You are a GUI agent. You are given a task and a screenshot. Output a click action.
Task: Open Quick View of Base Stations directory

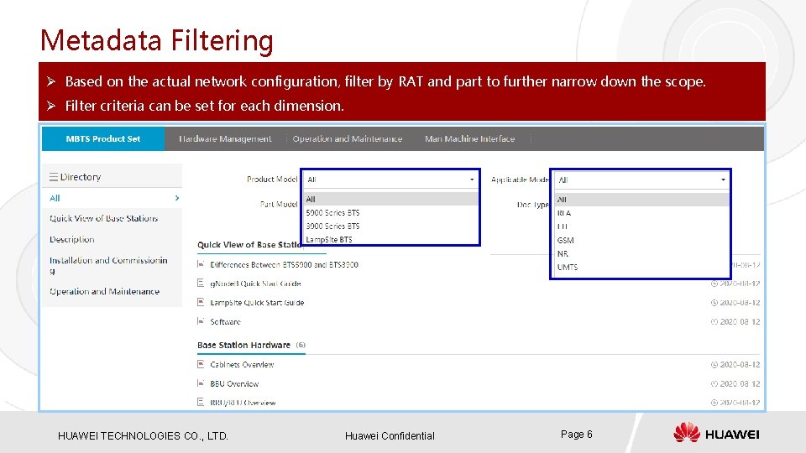103,218
